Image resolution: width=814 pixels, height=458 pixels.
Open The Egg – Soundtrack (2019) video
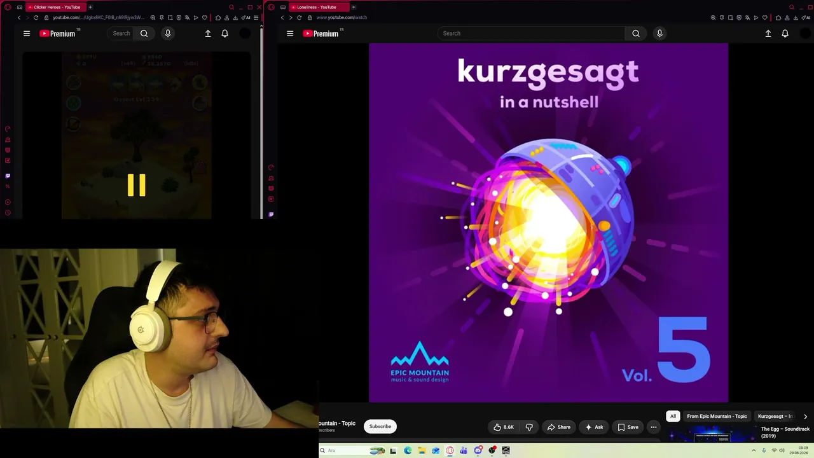pos(785,433)
